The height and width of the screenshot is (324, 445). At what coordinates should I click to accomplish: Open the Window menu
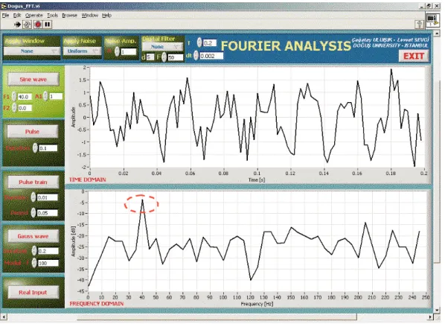(x=90, y=16)
